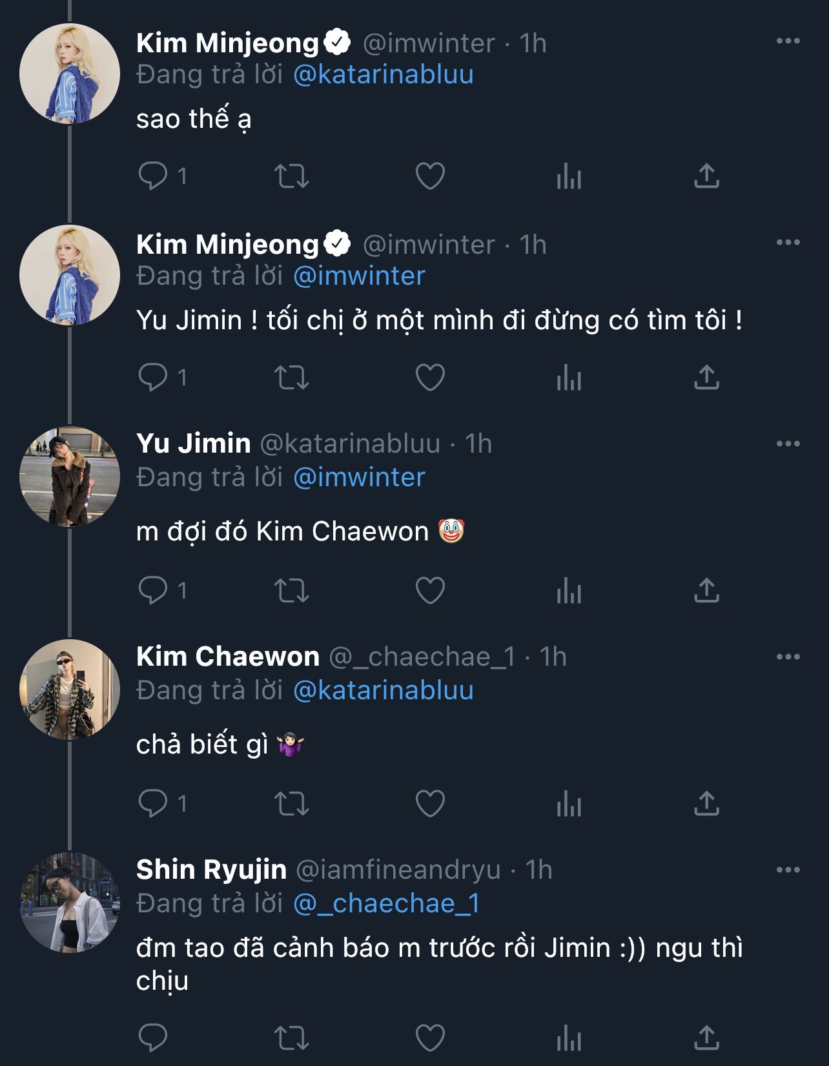This screenshot has height=1066, width=829.
Task: Retweet the "Yu Jimin ! tối chị" tweet
Action: [292, 377]
